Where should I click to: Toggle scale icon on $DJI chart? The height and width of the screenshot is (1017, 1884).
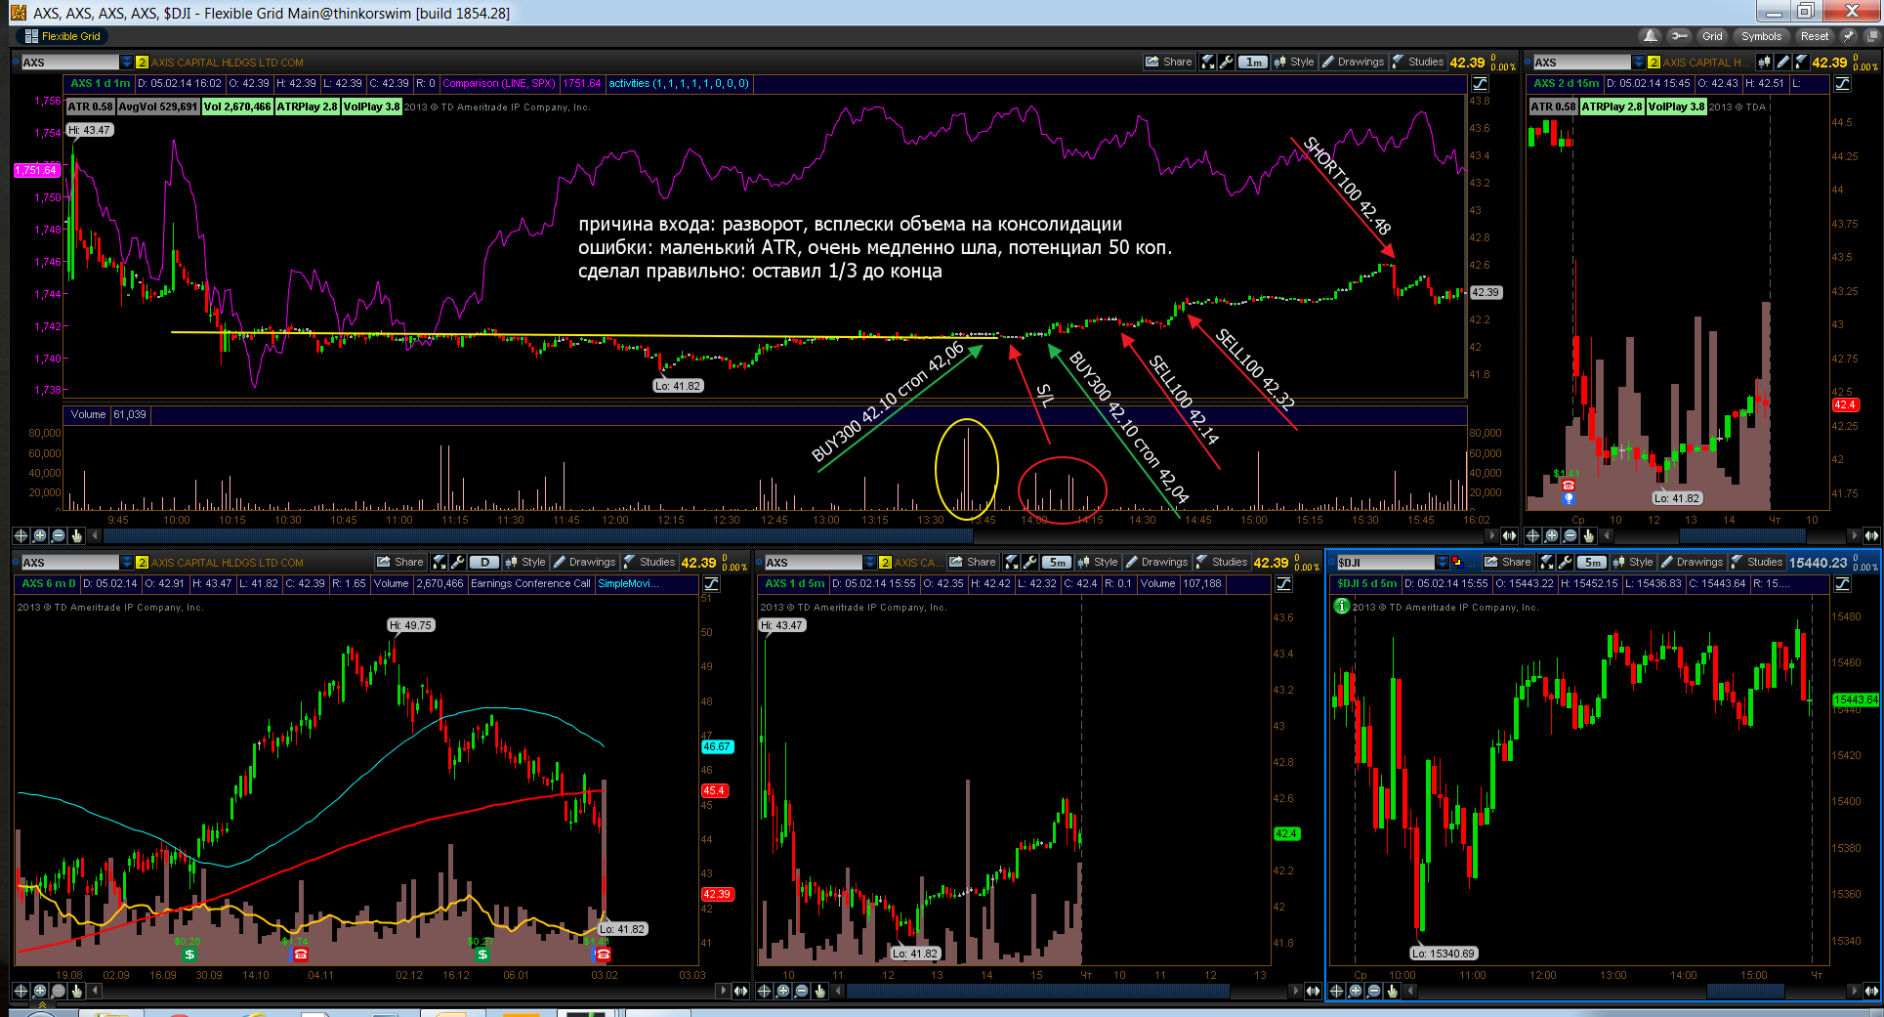coord(1843,584)
